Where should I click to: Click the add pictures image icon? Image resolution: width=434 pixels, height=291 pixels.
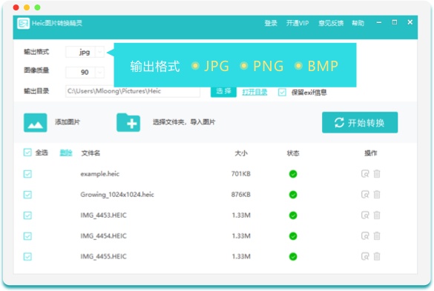(x=35, y=122)
